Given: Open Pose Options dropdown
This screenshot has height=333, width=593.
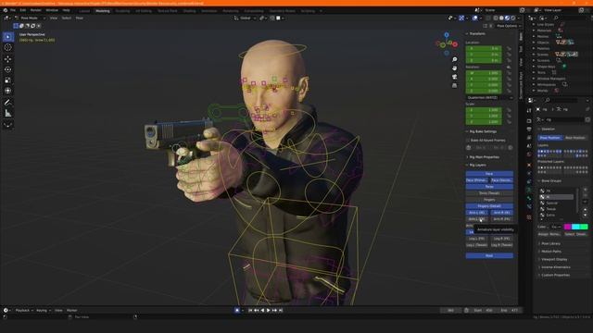Looking at the screenshot, I should click(509, 26).
